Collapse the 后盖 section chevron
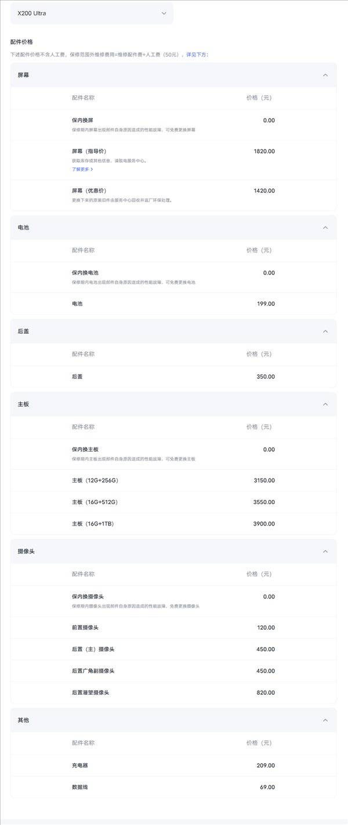The width and height of the screenshot is (348, 825). click(325, 331)
